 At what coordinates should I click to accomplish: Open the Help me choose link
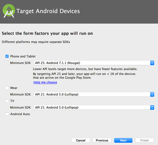tap(45, 82)
